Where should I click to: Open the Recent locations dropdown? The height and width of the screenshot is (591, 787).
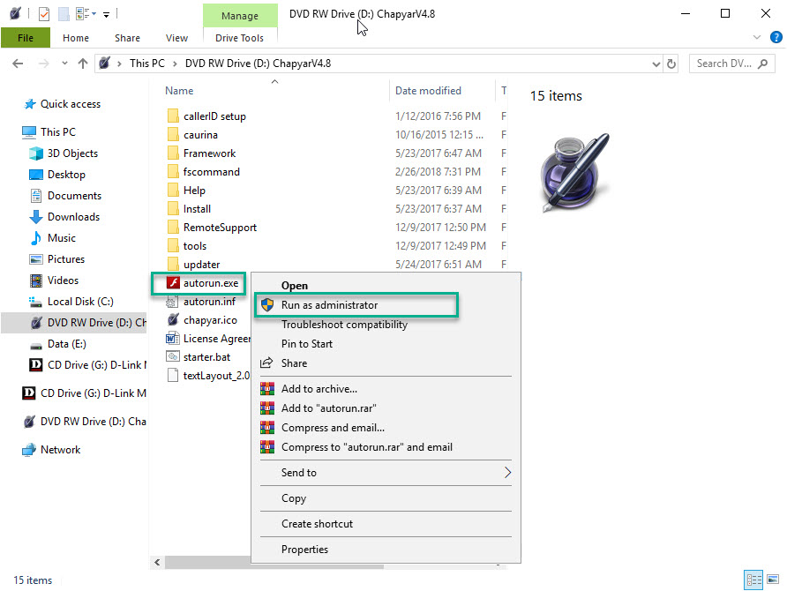(64, 64)
